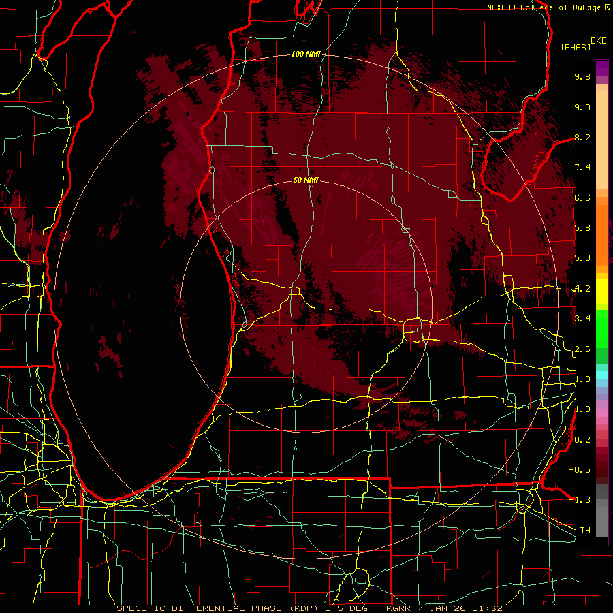Click the 1.8 legend value
This screenshot has width=613, height=613.
click(582, 379)
